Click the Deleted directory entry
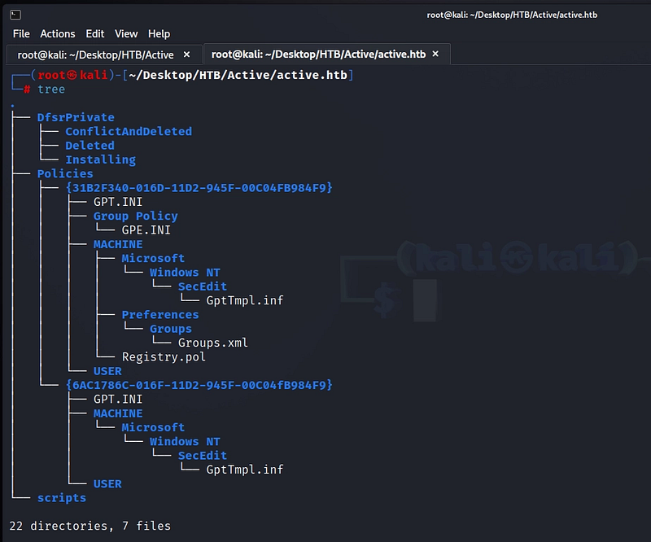Viewport: 651px width, 542px height. [90, 146]
